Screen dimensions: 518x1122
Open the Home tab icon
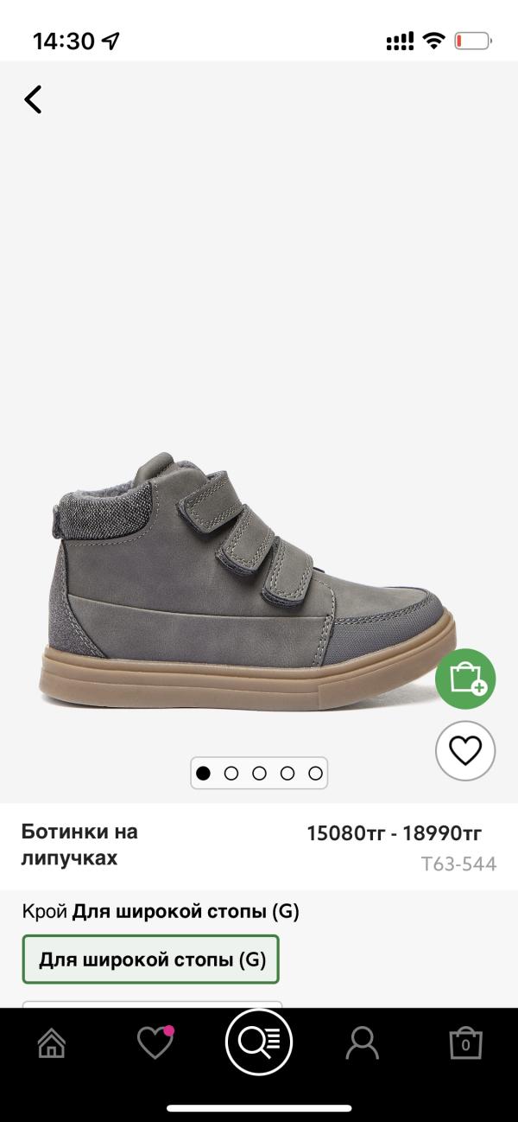tap(52, 1043)
